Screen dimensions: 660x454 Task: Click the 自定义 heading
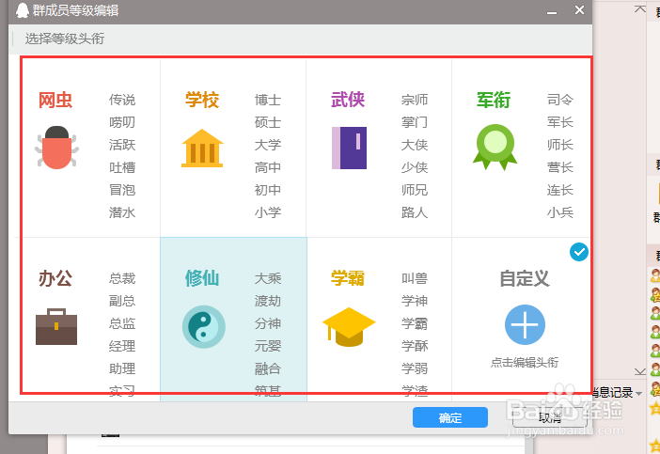[x=525, y=278]
